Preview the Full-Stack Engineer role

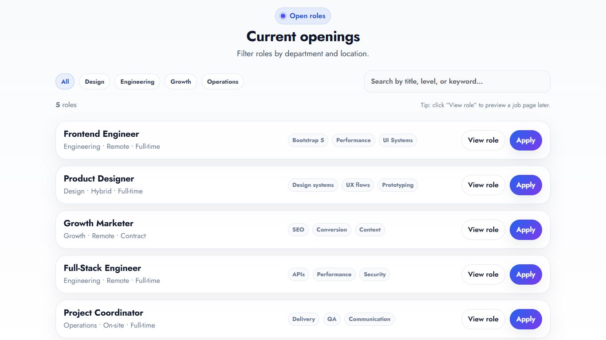coord(483,274)
